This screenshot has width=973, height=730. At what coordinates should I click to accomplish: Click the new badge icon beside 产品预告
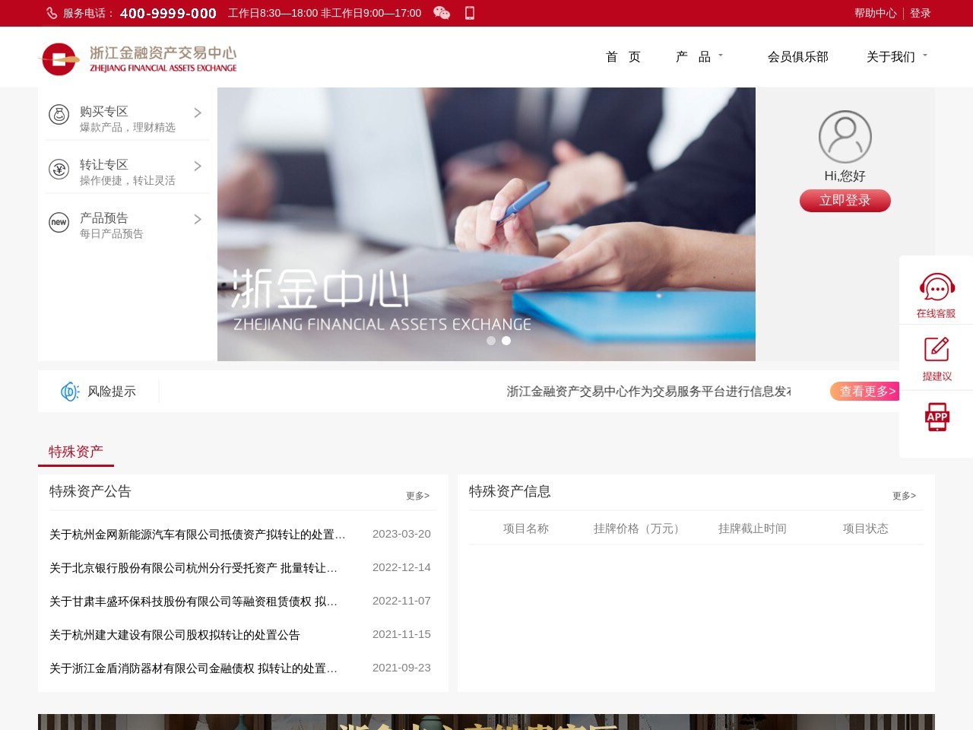[59, 223]
